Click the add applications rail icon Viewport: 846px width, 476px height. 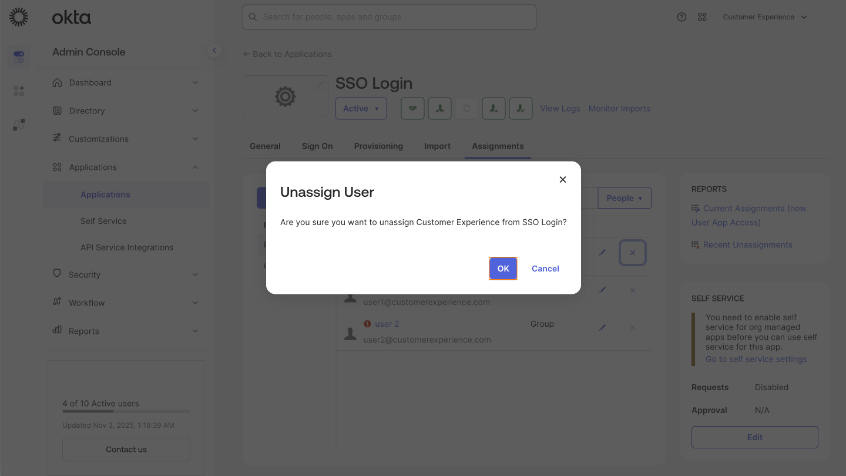point(19,90)
